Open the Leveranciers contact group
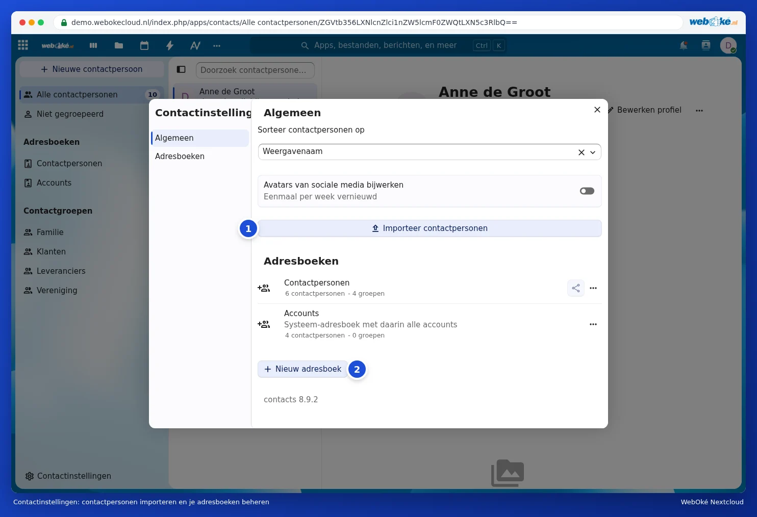 pos(91,271)
